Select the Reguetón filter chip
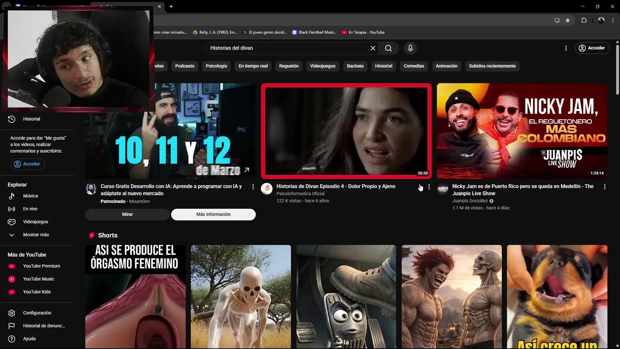This screenshot has height=349, width=620. 289,66
